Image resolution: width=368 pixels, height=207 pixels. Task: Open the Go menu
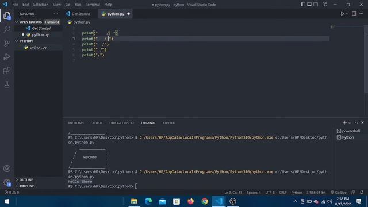click(68, 5)
